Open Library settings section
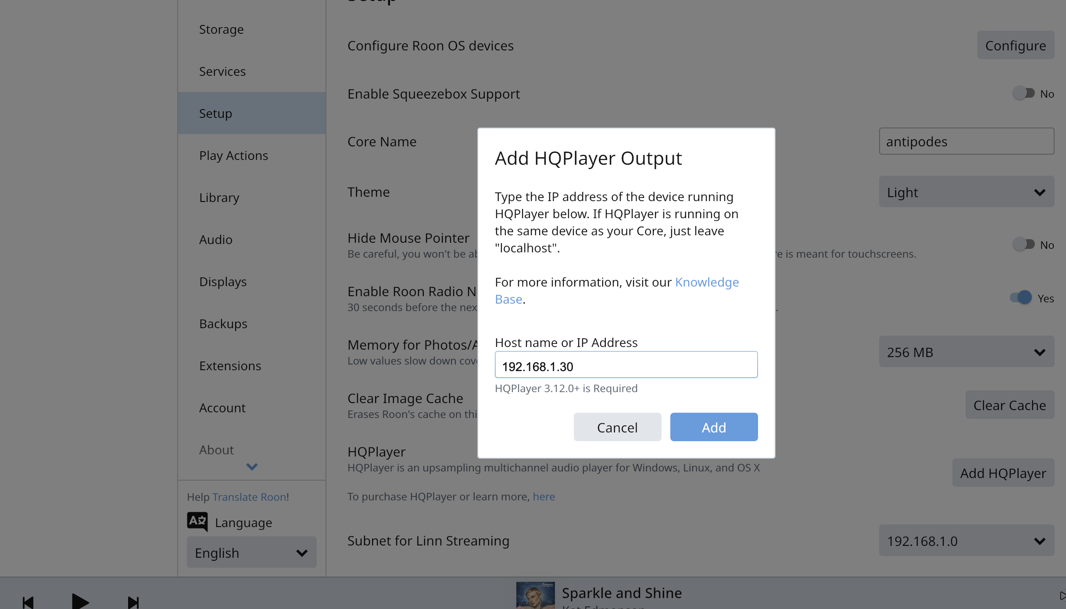 252,198
